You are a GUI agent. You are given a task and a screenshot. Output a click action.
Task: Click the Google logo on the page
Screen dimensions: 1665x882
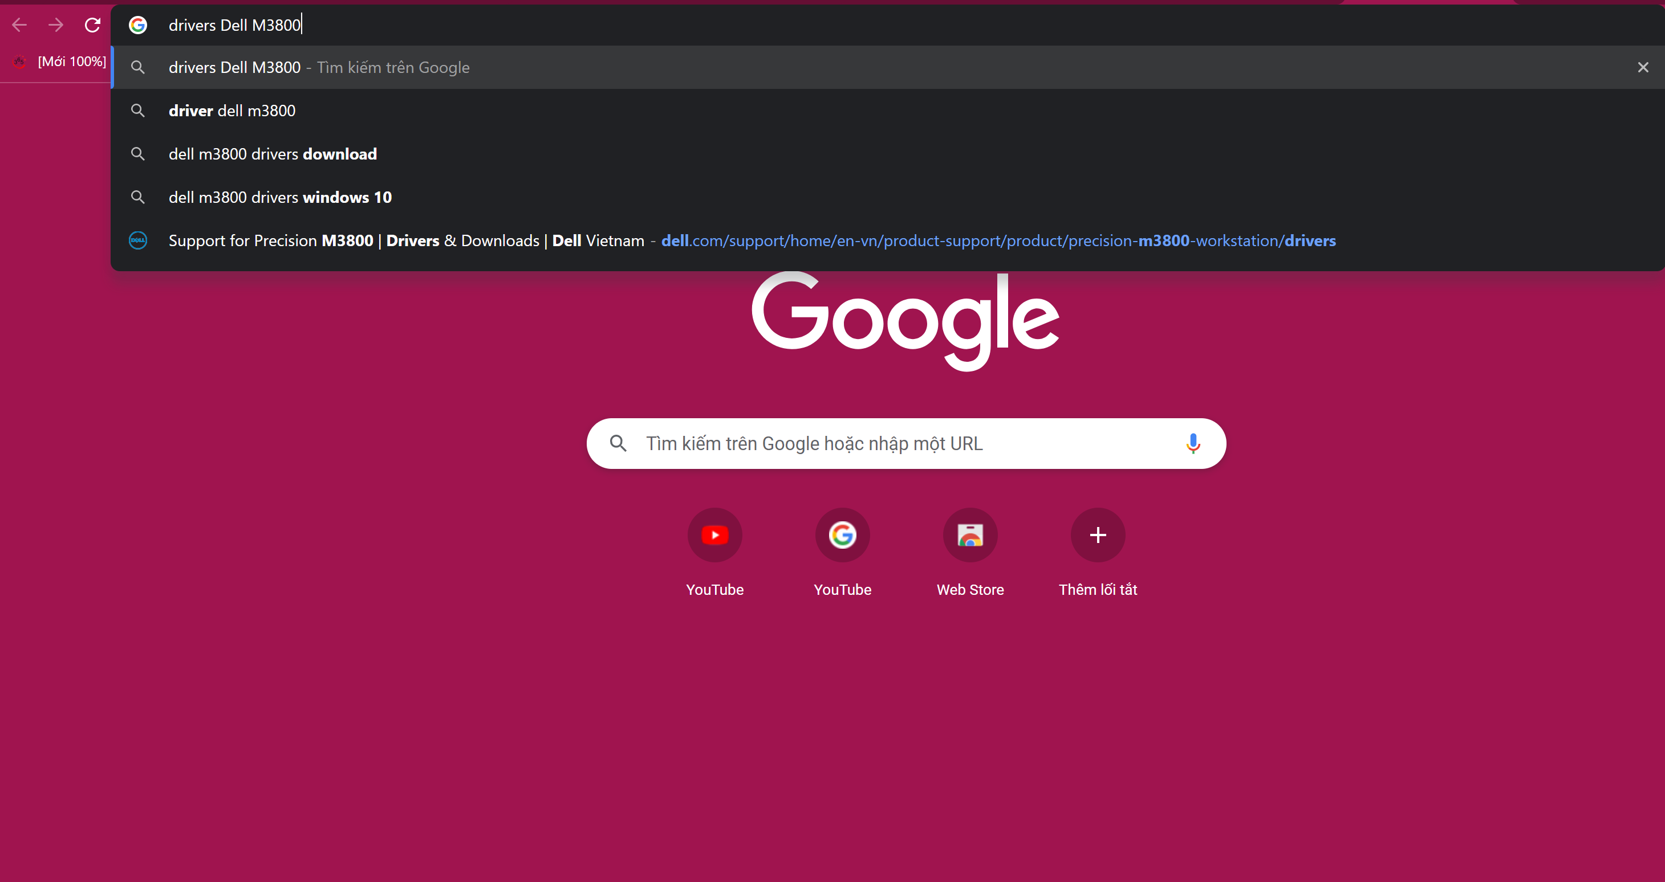pyautogui.click(x=905, y=321)
